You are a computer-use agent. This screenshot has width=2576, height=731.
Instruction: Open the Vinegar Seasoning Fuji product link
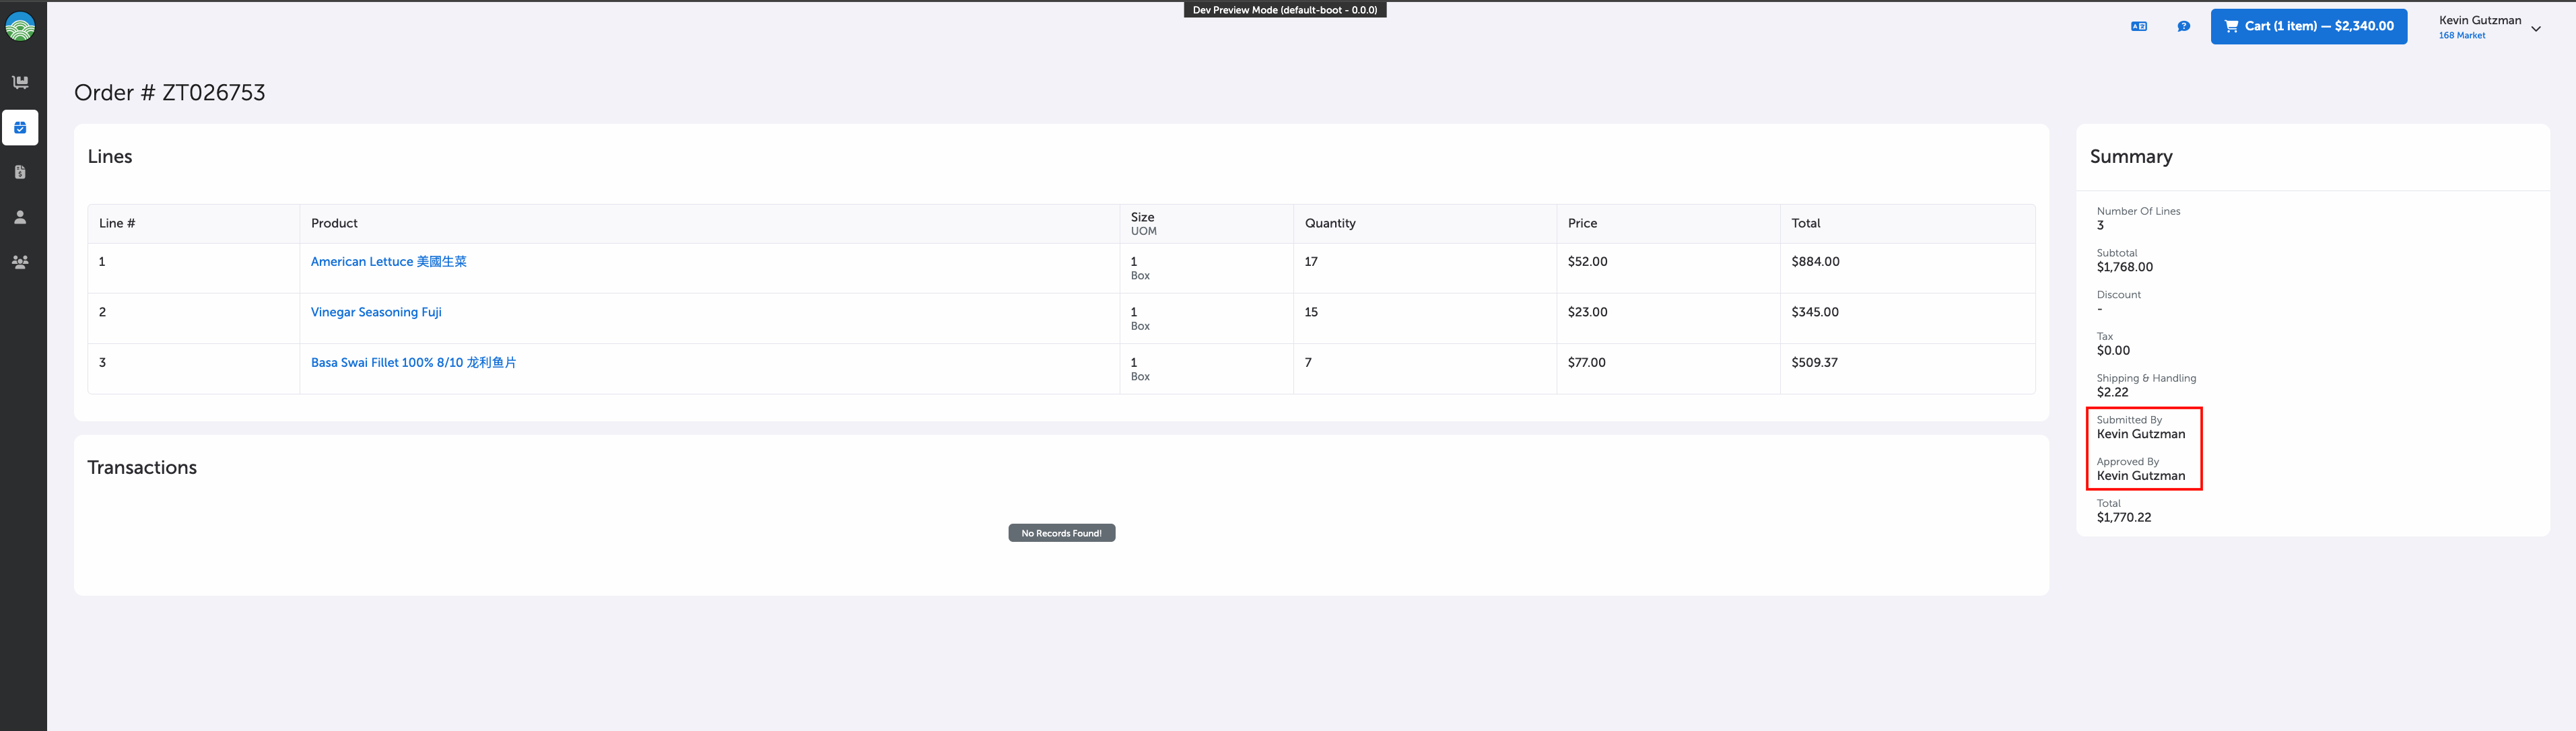376,312
